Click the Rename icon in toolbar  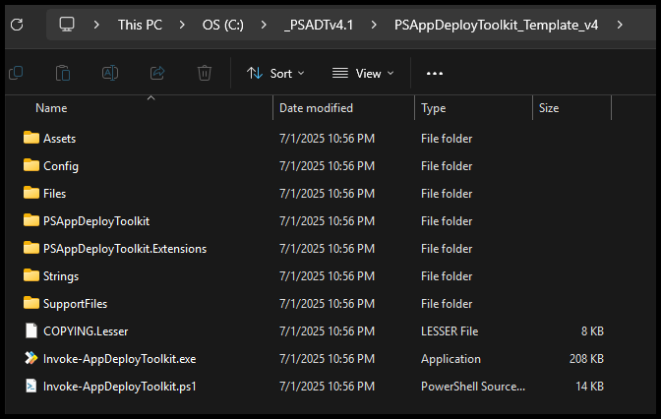[x=110, y=73]
